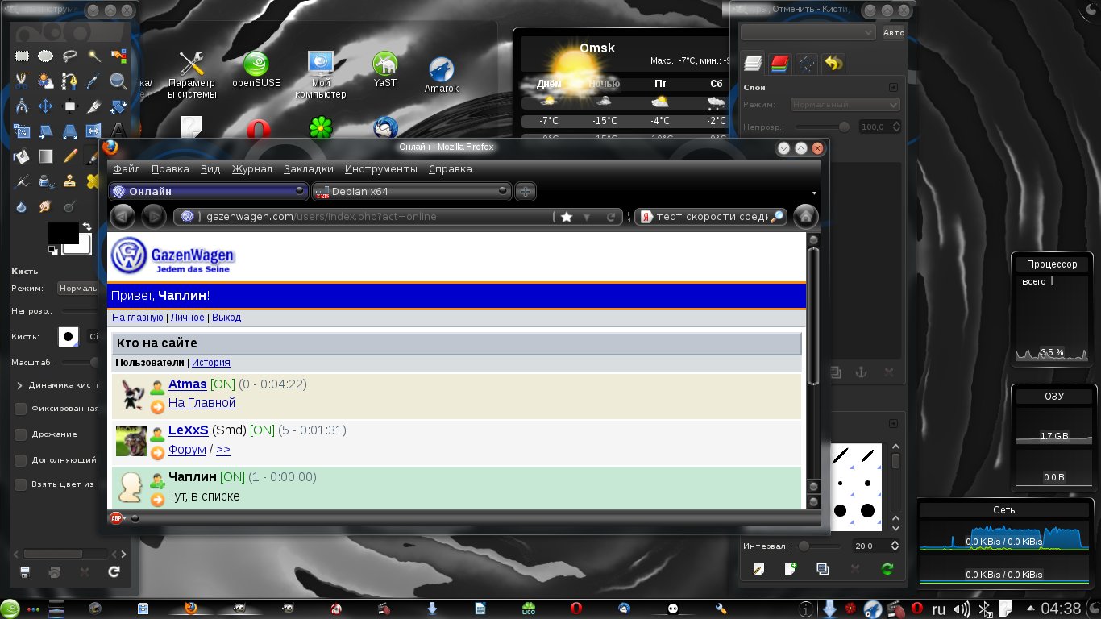Image resolution: width=1101 pixels, height=619 pixels.
Task: Choose the Bucket Fill tool
Action: tap(22, 156)
